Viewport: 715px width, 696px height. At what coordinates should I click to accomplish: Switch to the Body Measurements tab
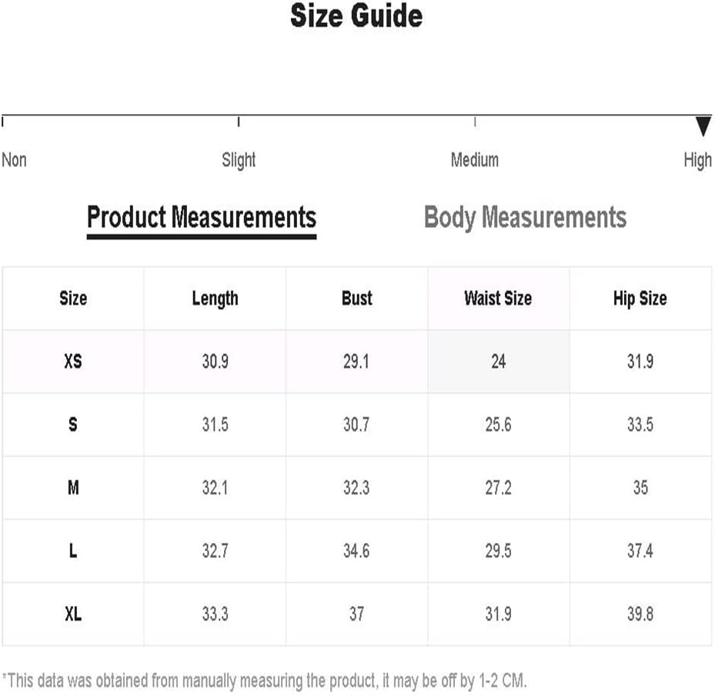(525, 218)
